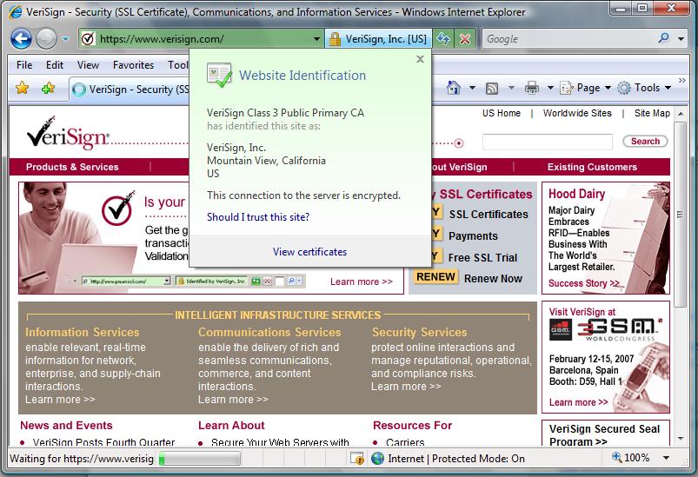Open the recent pages dropdown arrow
The image size is (698, 477).
(x=65, y=39)
